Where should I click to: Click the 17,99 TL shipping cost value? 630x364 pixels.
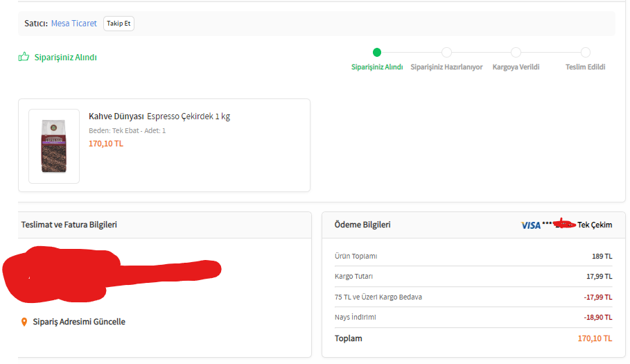599,277
